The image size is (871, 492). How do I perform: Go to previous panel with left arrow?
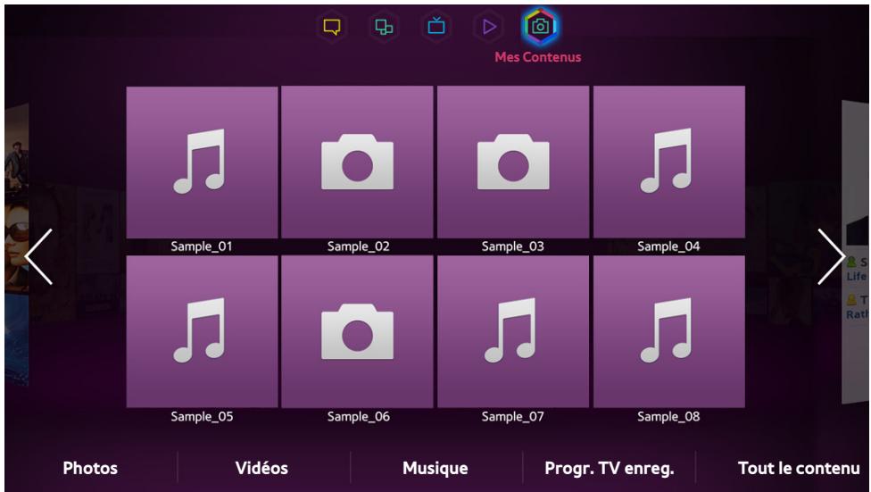coord(39,257)
